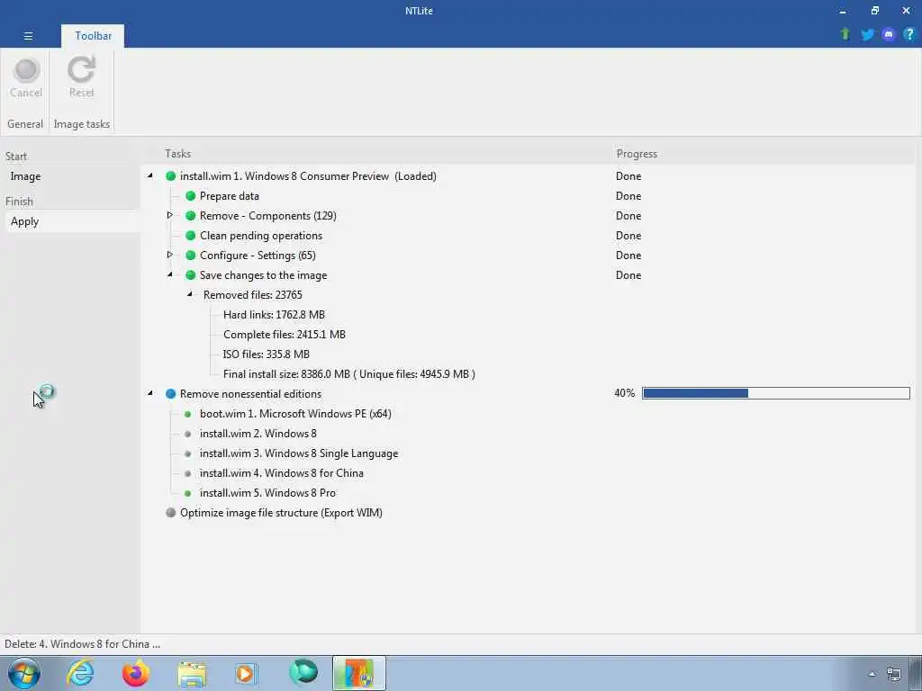This screenshot has width=922, height=691.
Task: Click the Progress column header
Action: (637, 153)
